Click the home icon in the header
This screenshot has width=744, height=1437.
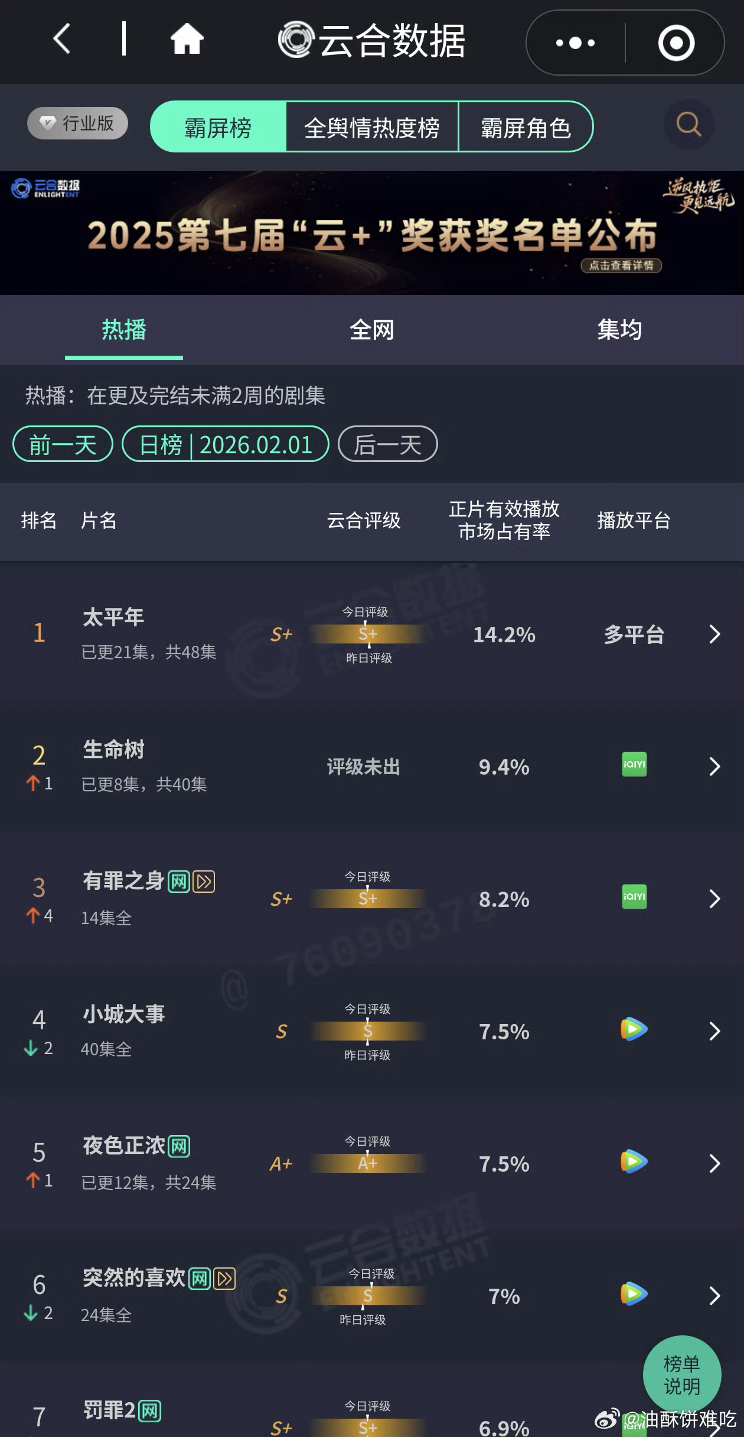[185, 40]
